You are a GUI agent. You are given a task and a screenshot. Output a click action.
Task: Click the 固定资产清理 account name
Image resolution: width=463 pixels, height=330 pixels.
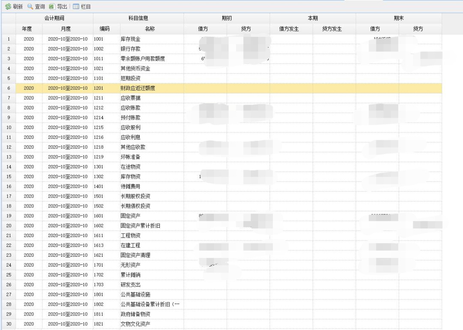point(135,255)
